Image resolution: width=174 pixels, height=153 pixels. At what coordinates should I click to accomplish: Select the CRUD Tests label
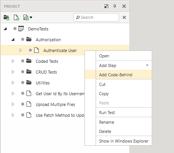46,72
